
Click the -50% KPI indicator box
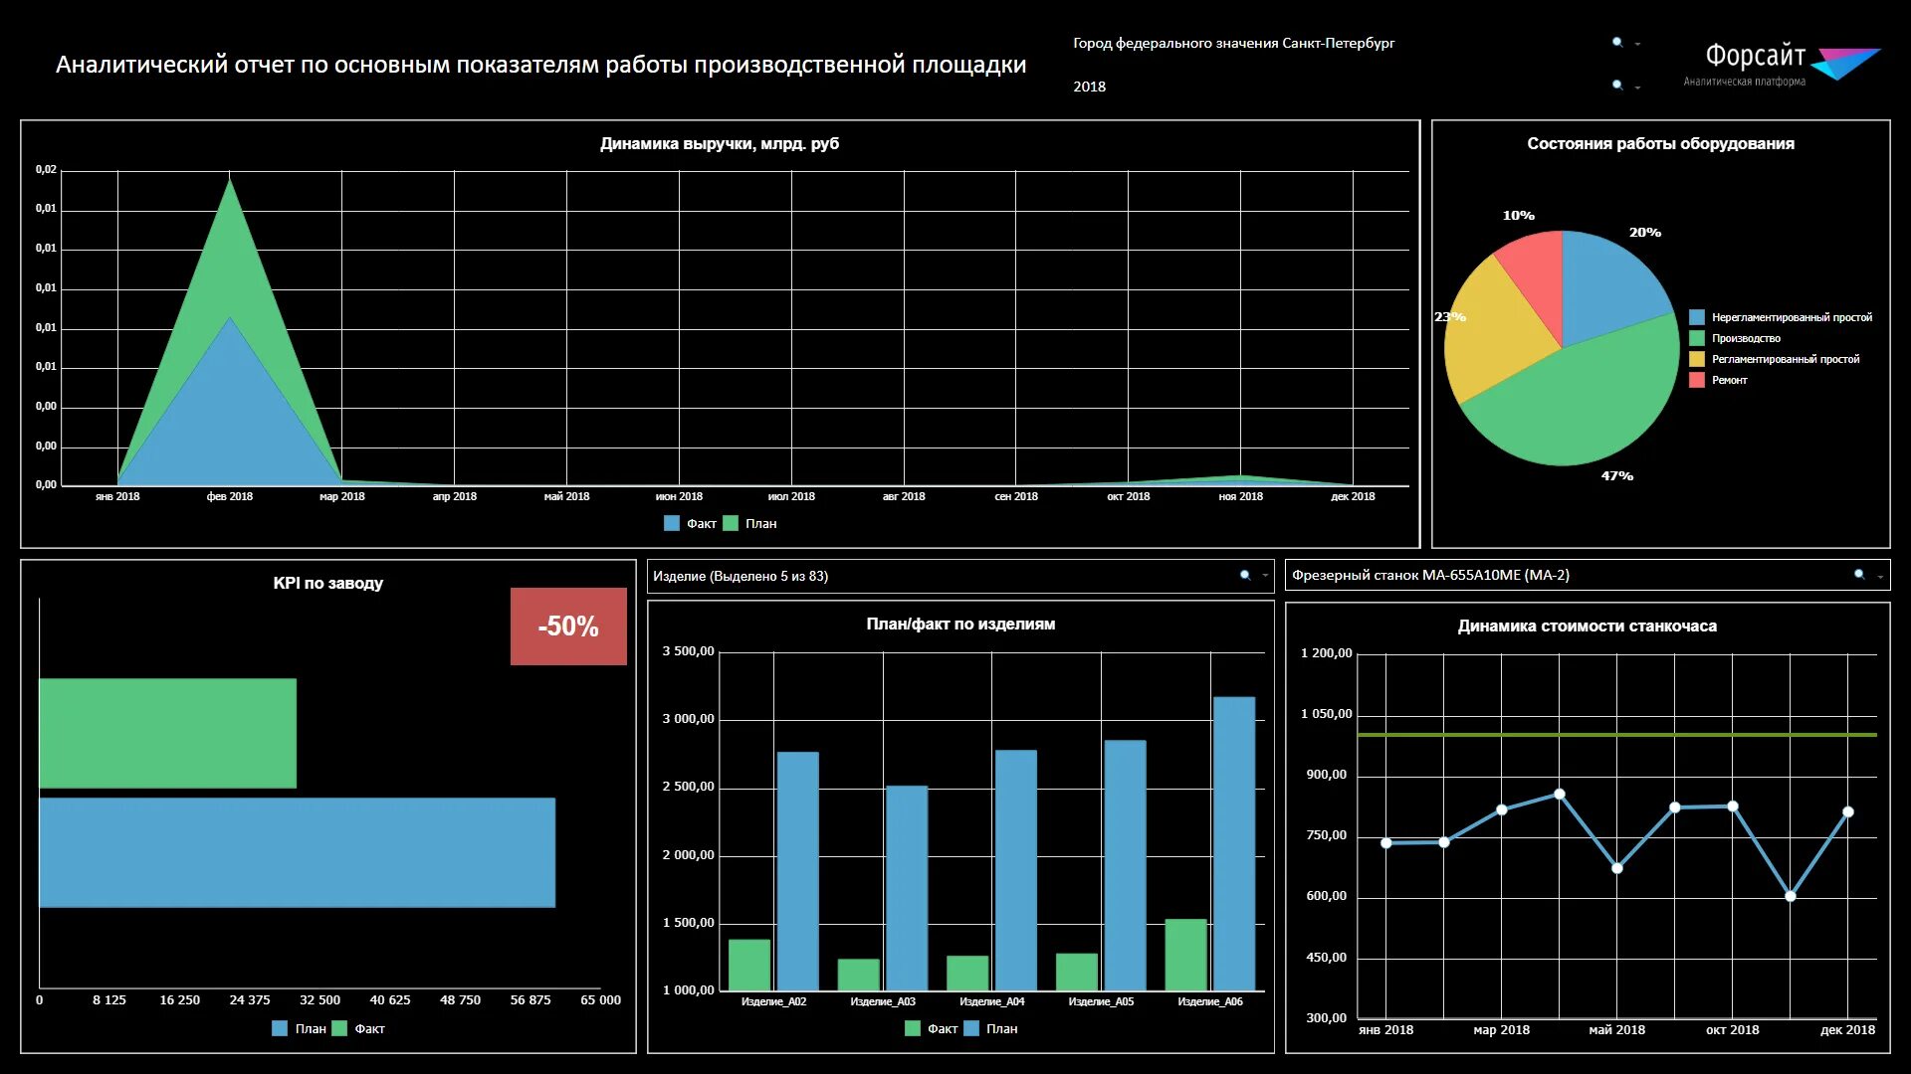(568, 626)
